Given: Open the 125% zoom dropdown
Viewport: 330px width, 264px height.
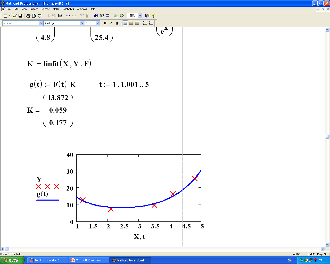Looking at the screenshot, I should 140,16.
